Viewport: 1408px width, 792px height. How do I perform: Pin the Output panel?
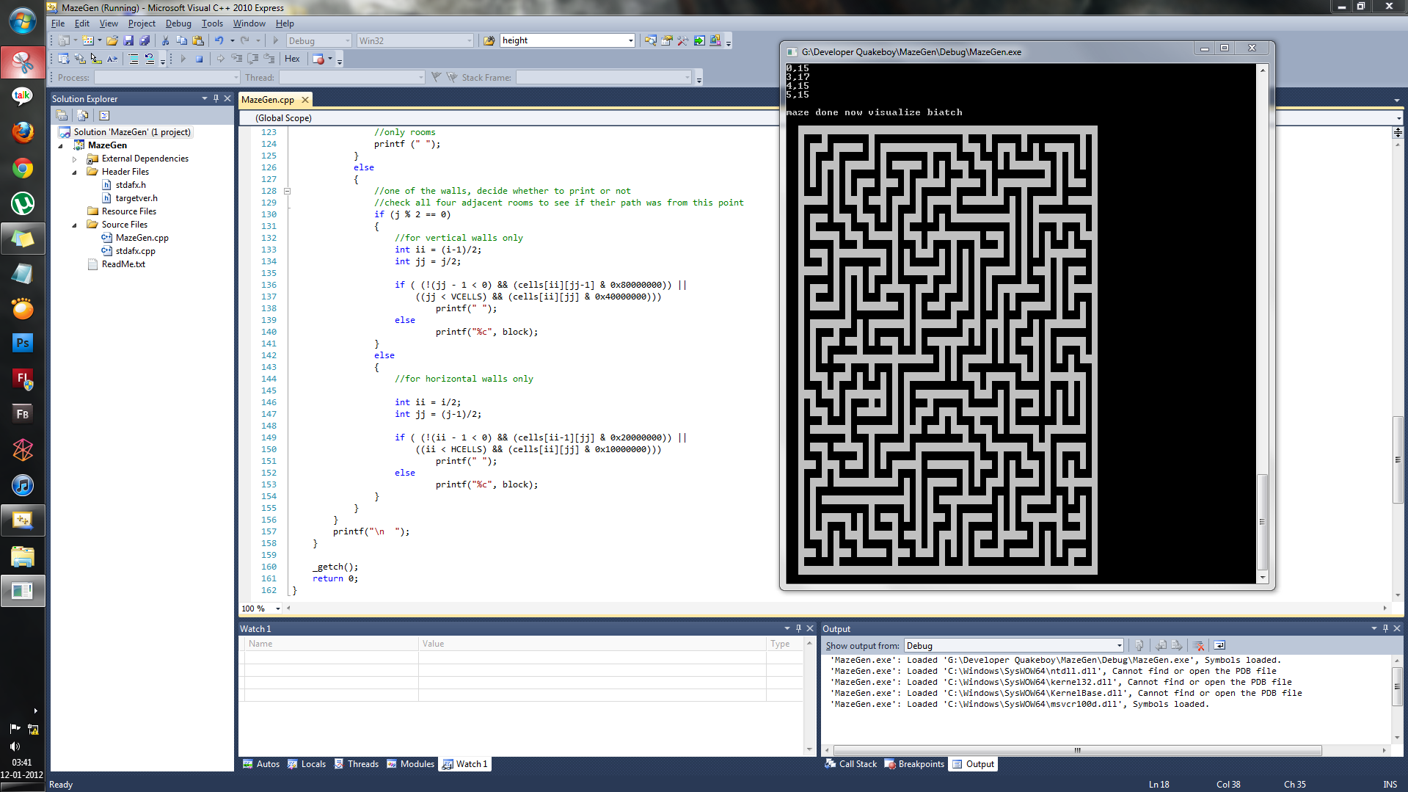pyautogui.click(x=1385, y=628)
